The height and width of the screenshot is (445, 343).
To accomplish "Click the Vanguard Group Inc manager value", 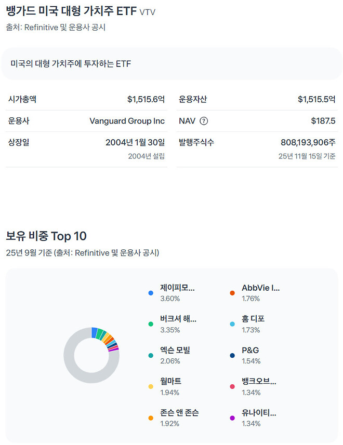I will coord(127,121).
